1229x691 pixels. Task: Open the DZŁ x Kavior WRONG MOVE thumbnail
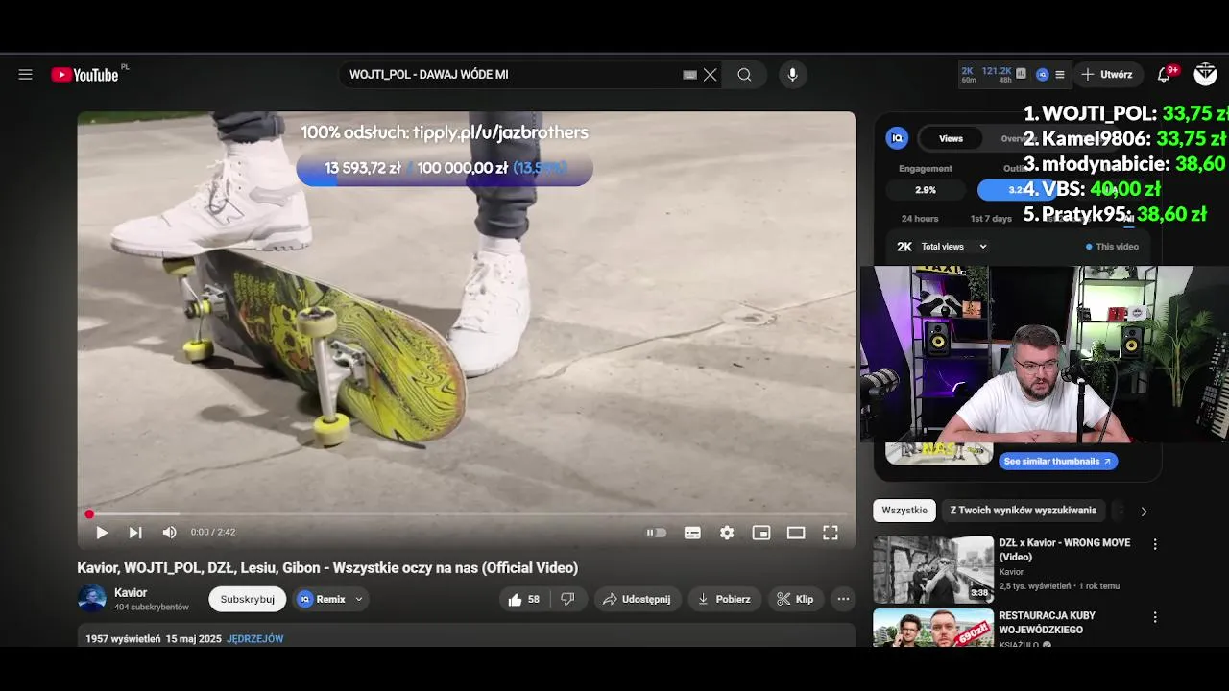click(933, 569)
